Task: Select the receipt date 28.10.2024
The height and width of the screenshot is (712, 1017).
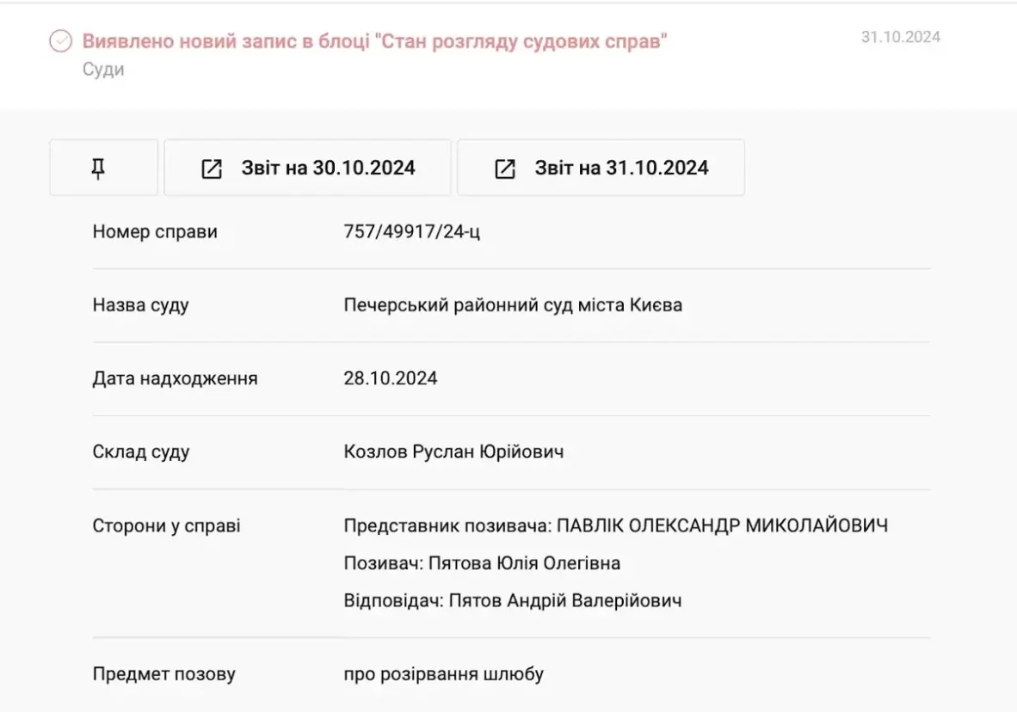Action: pyautogui.click(x=390, y=378)
